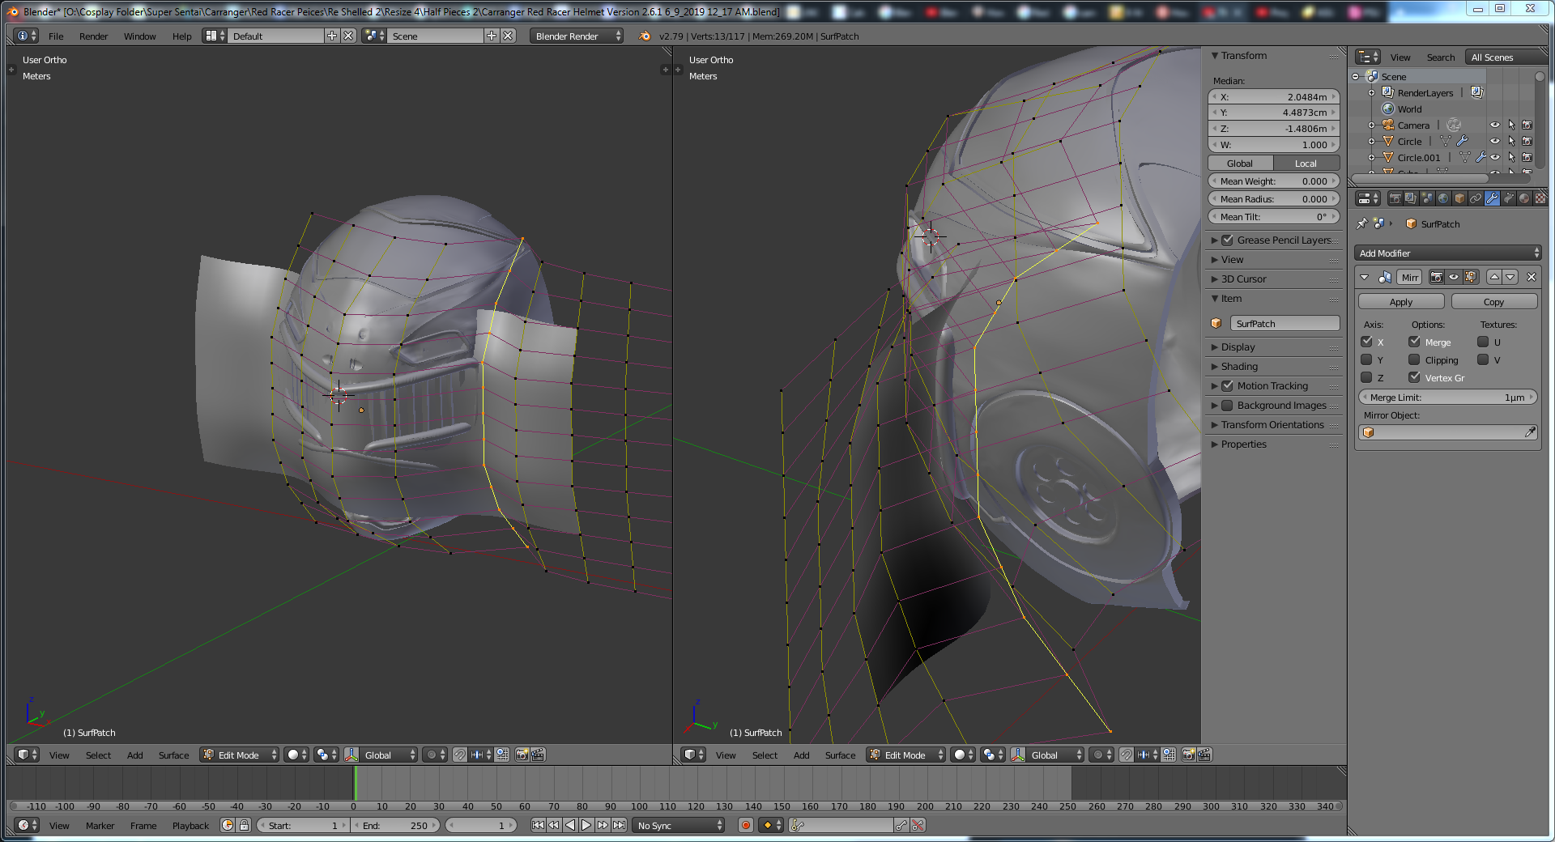
Task: Switch transform space to Global button
Action: pos(1240,163)
